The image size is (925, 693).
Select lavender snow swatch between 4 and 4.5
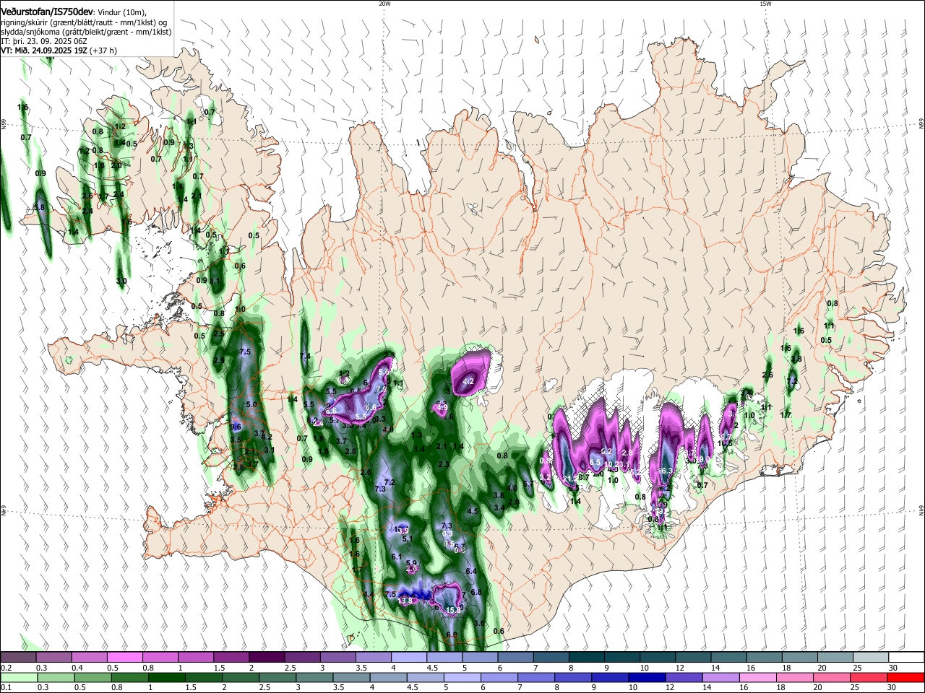pyautogui.click(x=408, y=657)
